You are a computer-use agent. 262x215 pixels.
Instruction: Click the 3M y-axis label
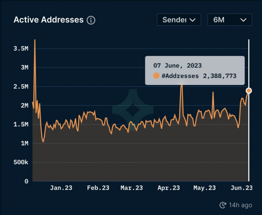[x=24, y=67]
